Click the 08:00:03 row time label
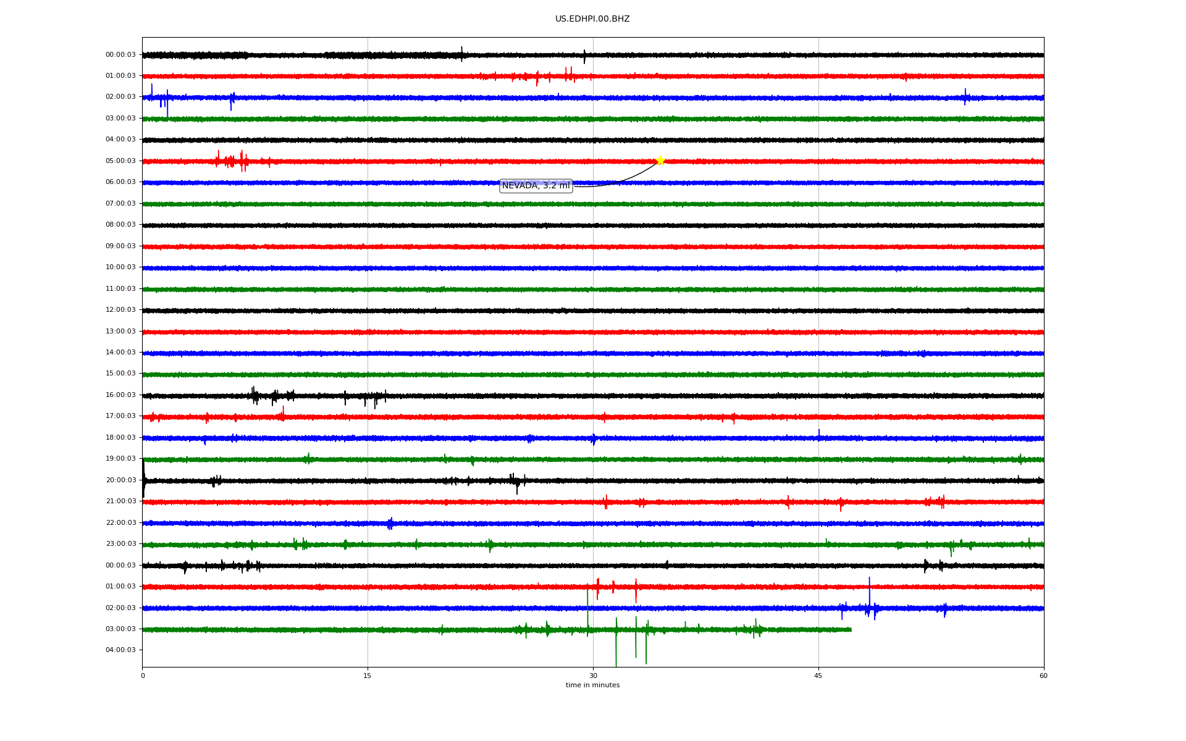This screenshot has height=741, width=1186. click(120, 225)
